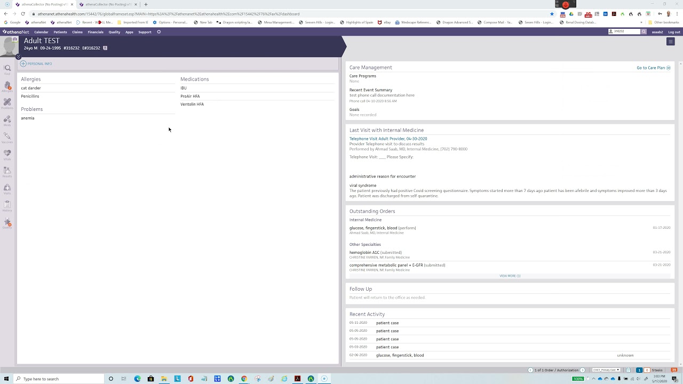Screen dimensions: 683x384
Task: Expand View More outstanding orders
Action: pyautogui.click(x=510, y=276)
